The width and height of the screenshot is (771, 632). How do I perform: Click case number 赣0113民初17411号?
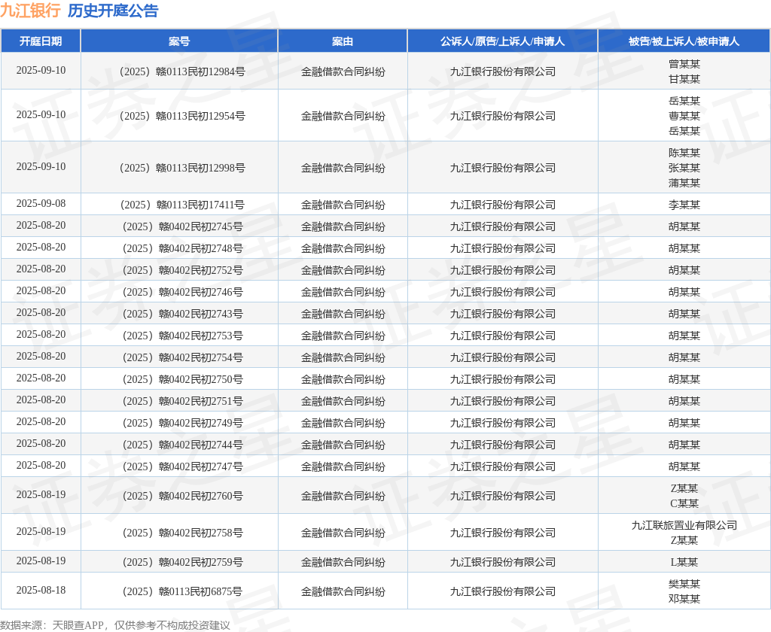(x=182, y=205)
